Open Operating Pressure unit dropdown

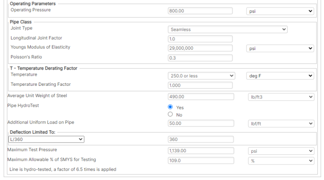tap(280, 11)
